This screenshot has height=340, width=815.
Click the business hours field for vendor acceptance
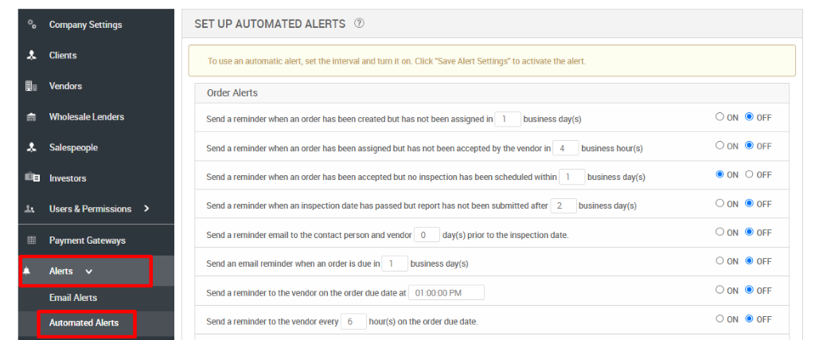(x=567, y=147)
